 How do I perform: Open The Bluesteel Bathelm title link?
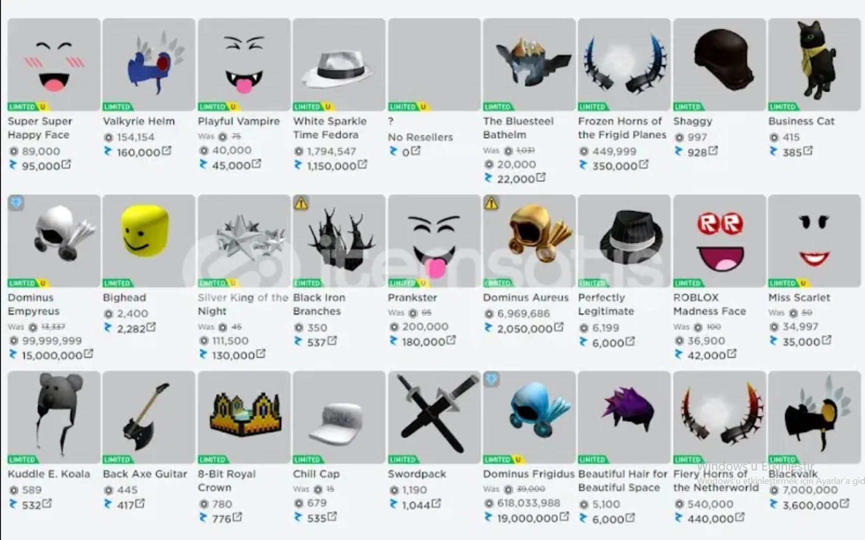518,128
